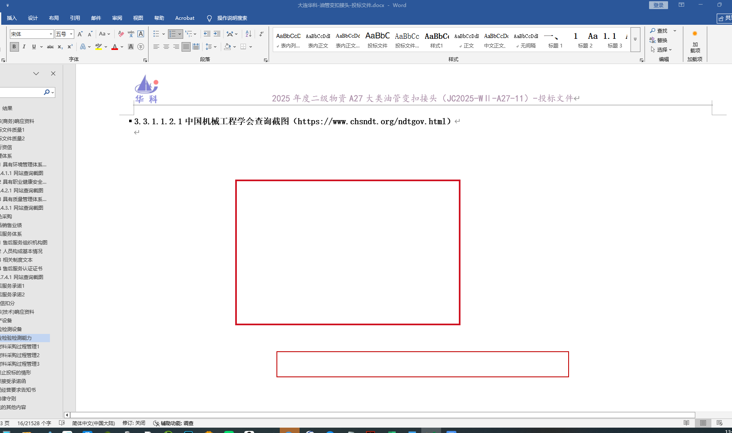This screenshot has width=732, height=433.
Task: Center align the text
Action: pyautogui.click(x=166, y=47)
